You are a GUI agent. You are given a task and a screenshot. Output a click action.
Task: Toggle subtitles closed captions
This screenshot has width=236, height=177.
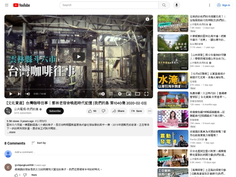pos(111,94)
